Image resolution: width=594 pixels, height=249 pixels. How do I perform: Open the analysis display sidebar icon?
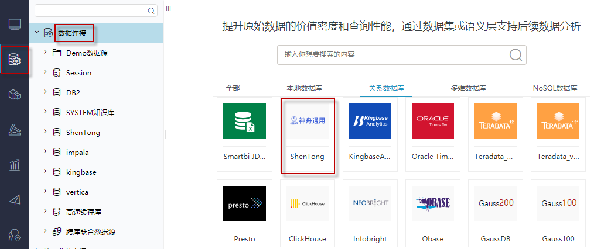point(15,130)
